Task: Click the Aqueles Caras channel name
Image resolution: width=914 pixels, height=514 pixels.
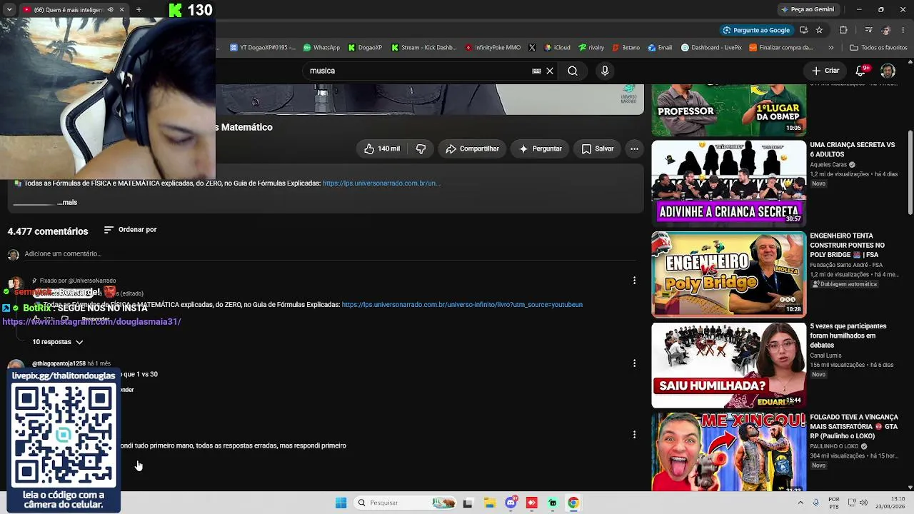Action: (828, 165)
